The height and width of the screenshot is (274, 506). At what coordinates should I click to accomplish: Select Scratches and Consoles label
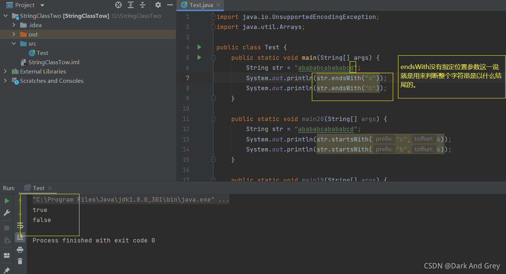click(x=52, y=81)
